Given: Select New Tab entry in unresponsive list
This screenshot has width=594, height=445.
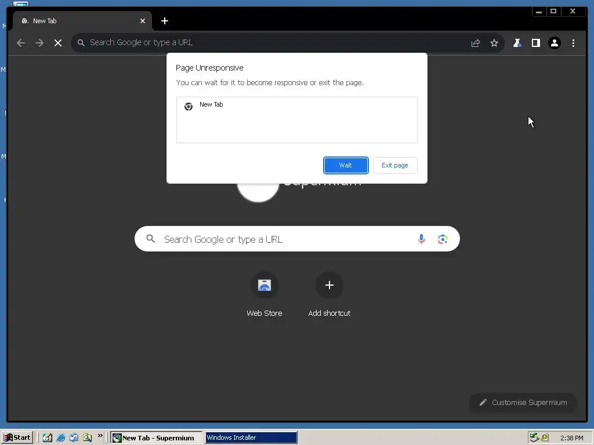Looking at the screenshot, I should click(296, 105).
